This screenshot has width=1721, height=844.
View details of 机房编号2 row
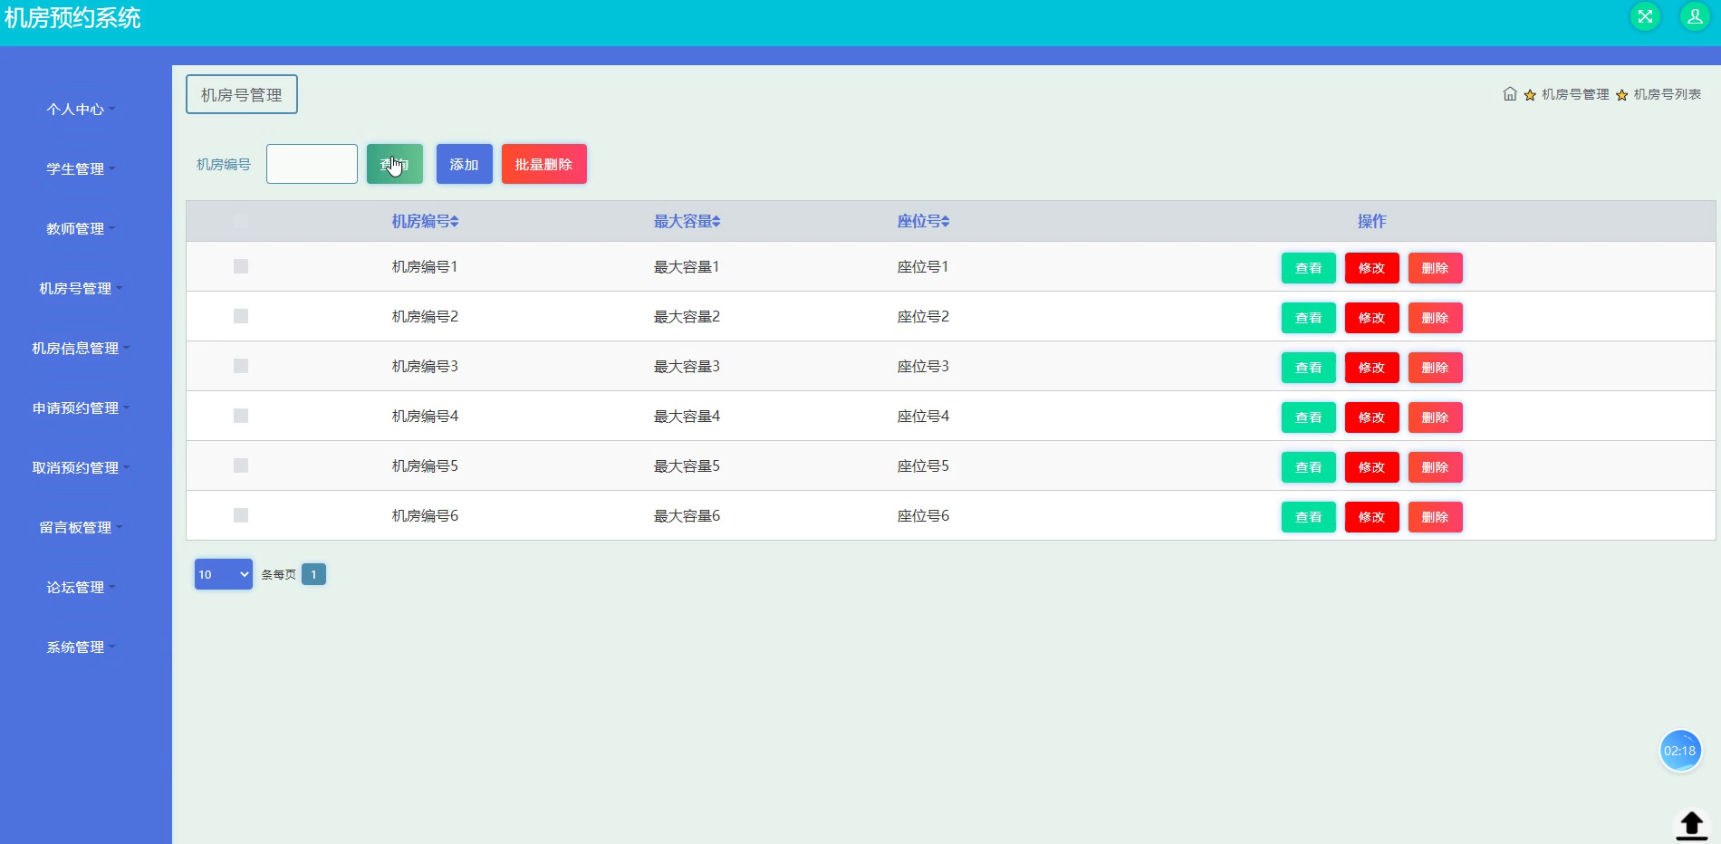pos(1309,318)
